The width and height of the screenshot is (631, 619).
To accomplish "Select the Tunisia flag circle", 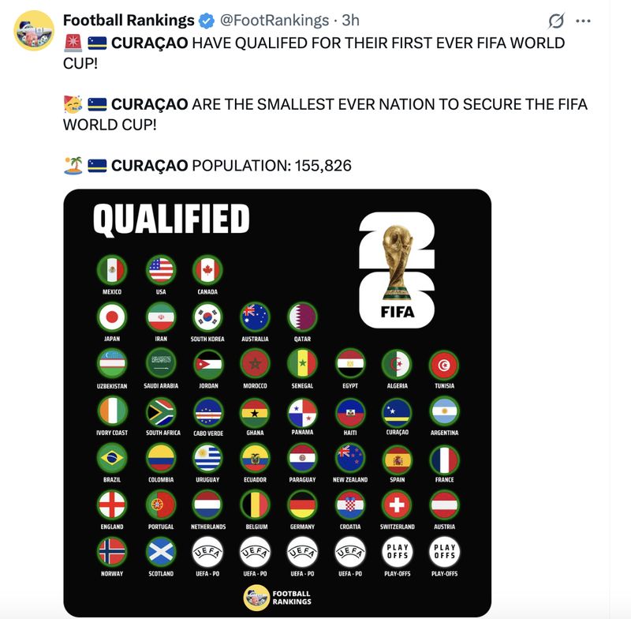I will 444,364.
